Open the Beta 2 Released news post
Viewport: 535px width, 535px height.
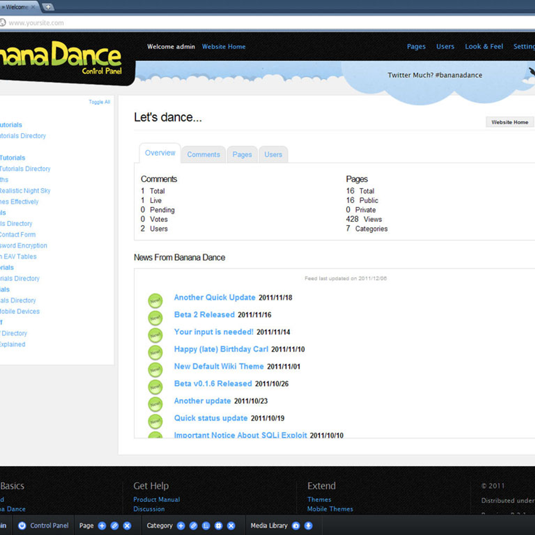[x=204, y=315]
